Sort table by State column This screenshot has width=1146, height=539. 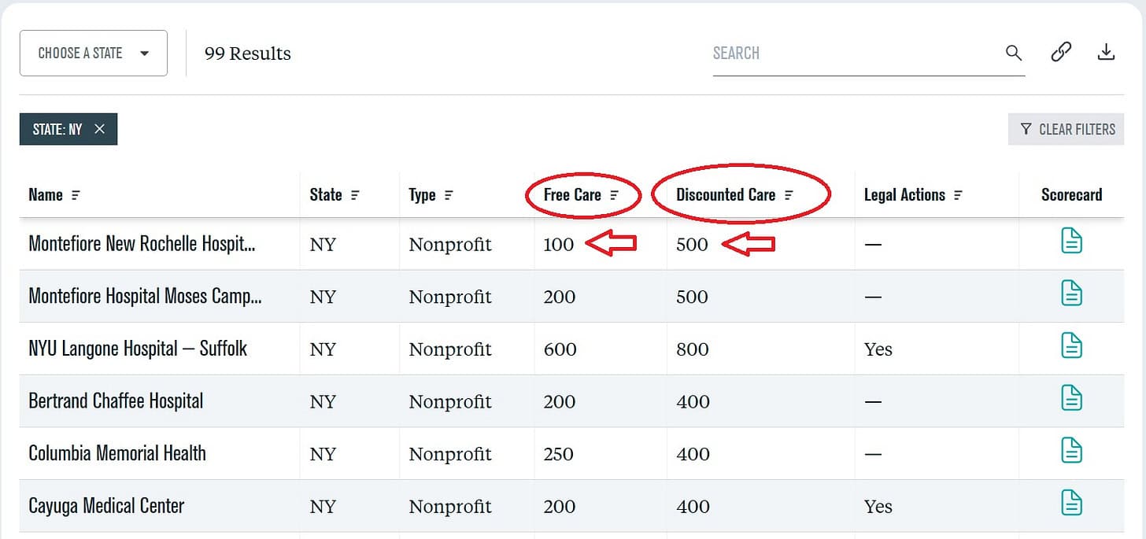[x=355, y=195]
